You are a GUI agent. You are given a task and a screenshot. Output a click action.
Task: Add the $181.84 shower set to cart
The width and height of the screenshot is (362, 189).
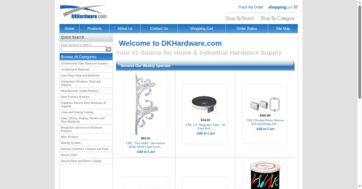coord(265,129)
